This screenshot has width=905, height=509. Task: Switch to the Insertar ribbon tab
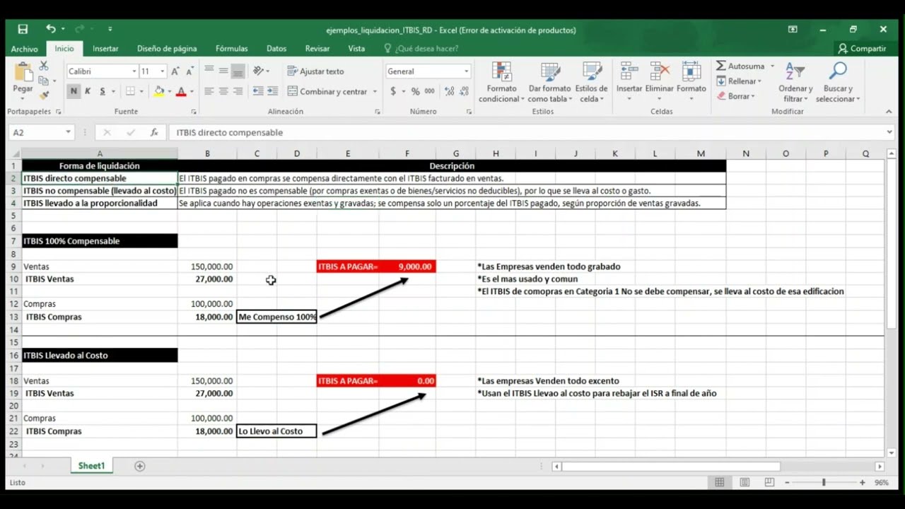[x=105, y=49]
